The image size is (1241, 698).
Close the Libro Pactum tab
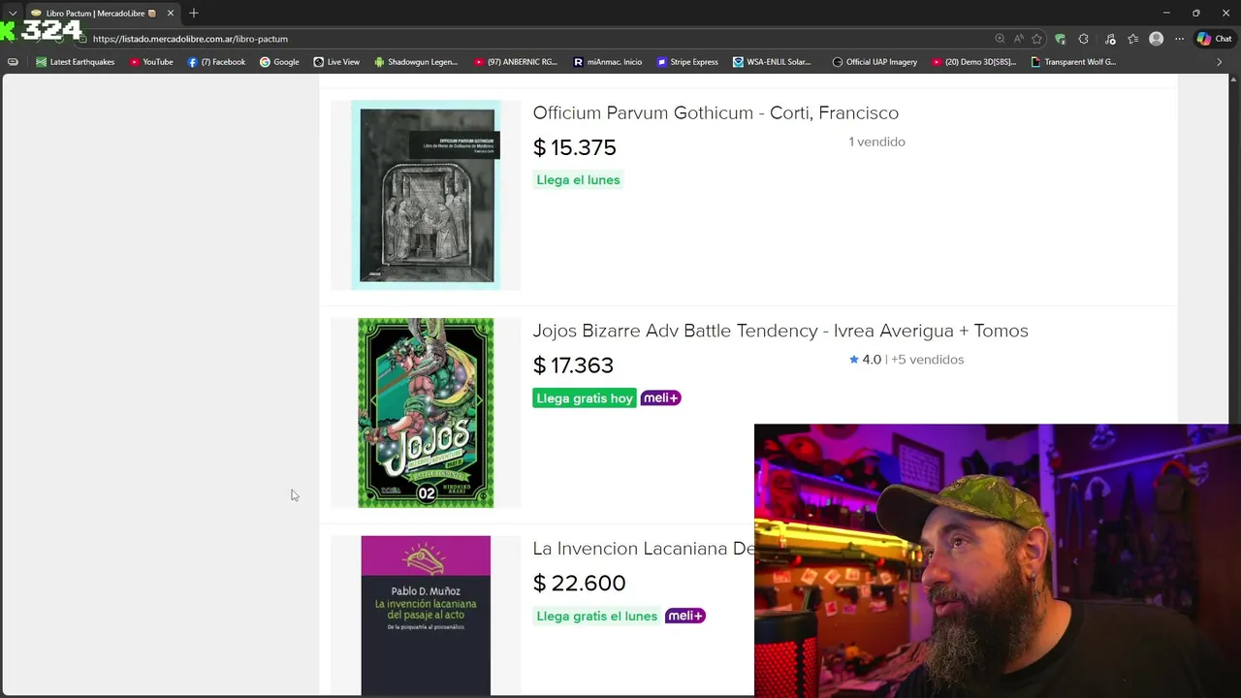click(x=171, y=14)
